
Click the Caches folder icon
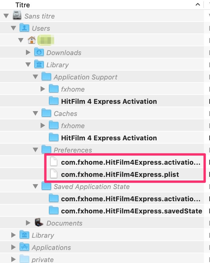[46, 113]
